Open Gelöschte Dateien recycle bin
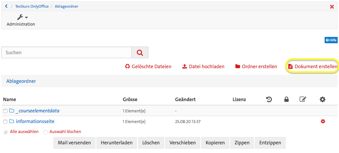 [148, 67]
